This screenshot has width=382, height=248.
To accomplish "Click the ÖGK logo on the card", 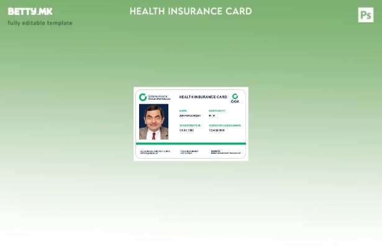I will pyautogui.click(x=235, y=98).
